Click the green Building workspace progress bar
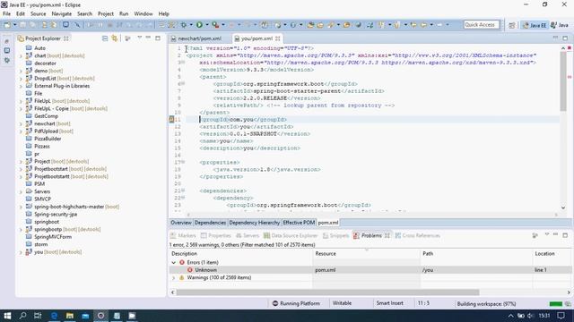 (556, 304)
